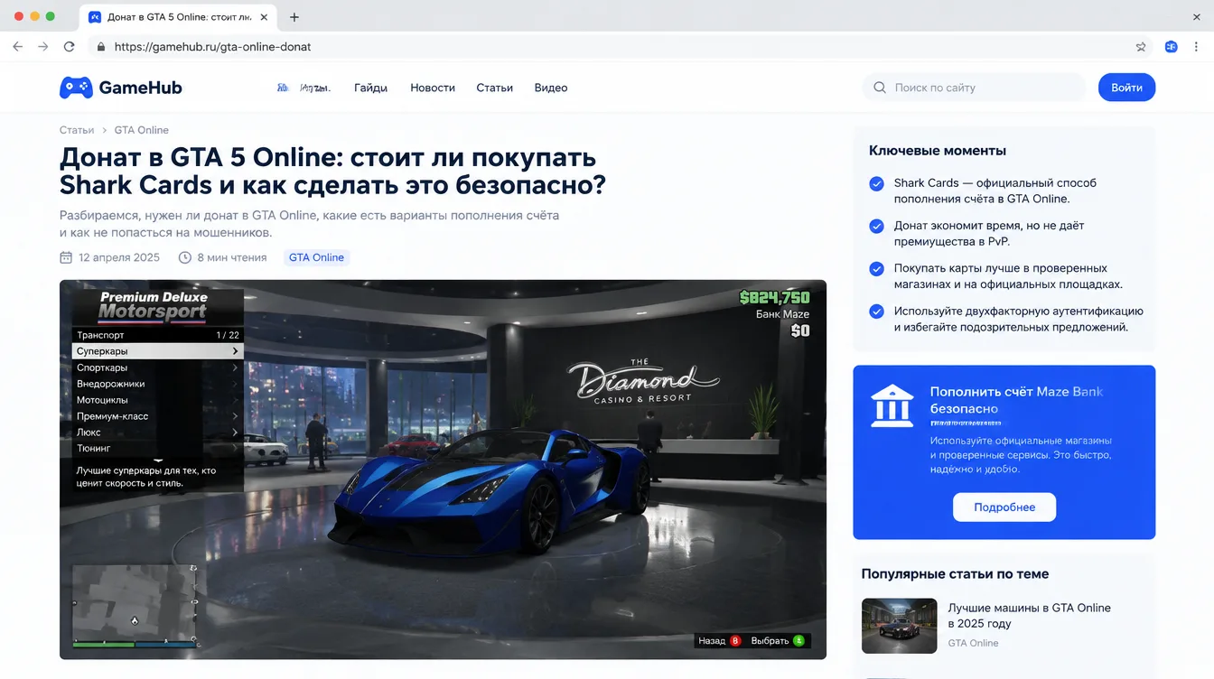Click the clock icon beside 8 мин чтения
Viewport: 1214px width, 679px height.
(x=185, y=257)
